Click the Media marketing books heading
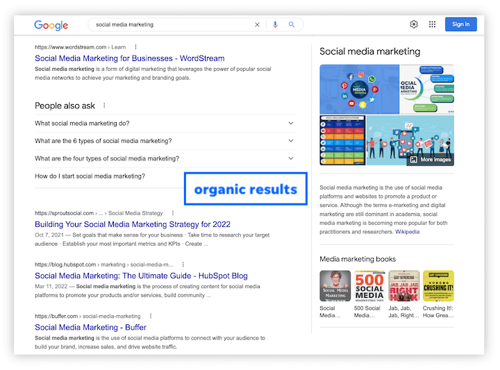 point(358,259)
